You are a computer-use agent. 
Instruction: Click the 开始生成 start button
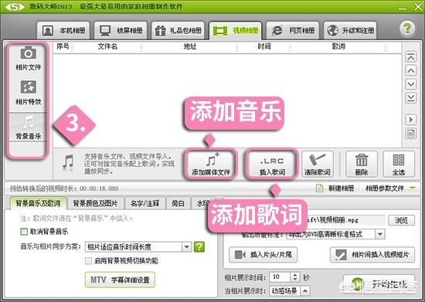coord(379,284)
